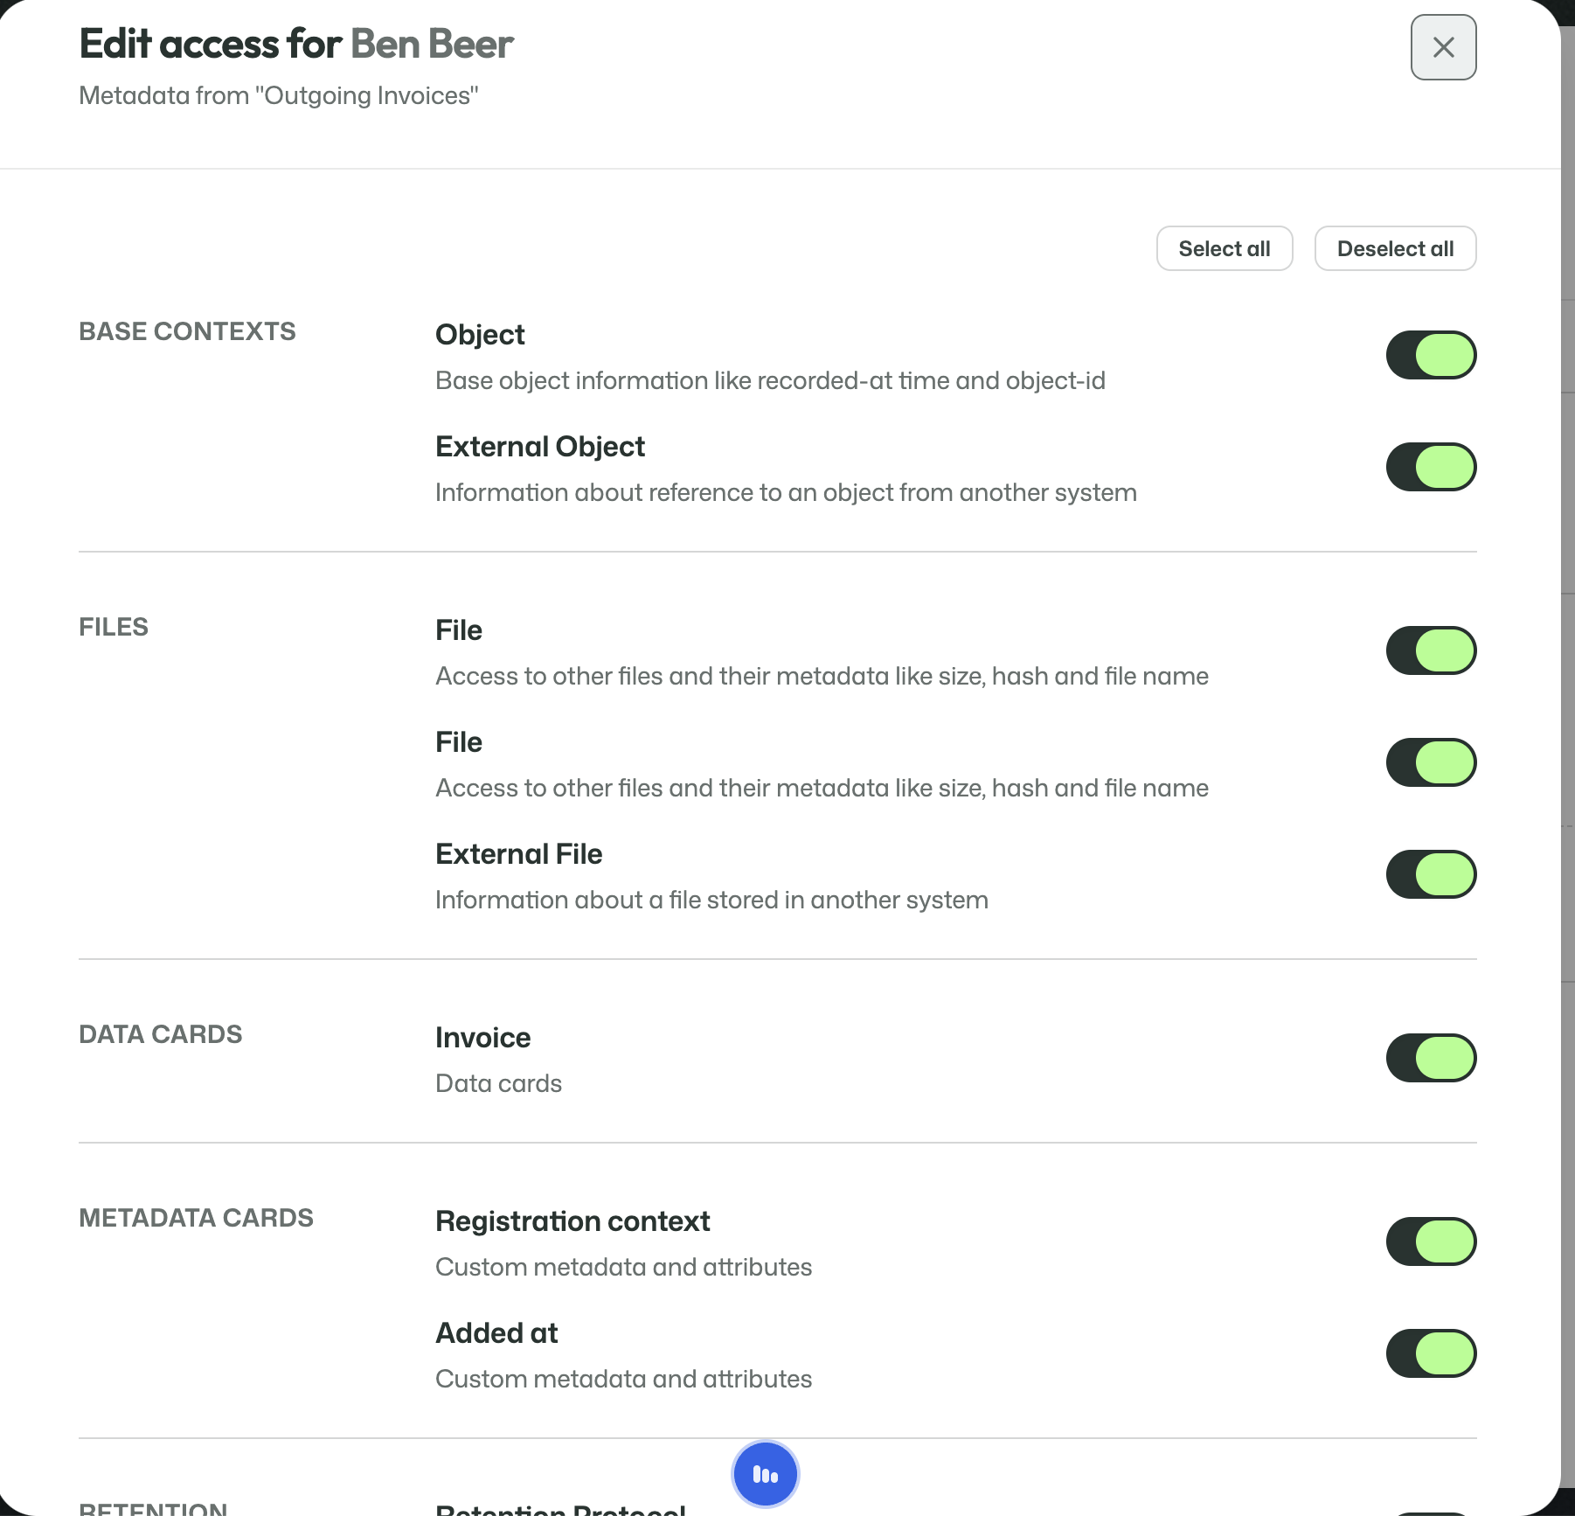Disable the Object context toggle

1431,355
